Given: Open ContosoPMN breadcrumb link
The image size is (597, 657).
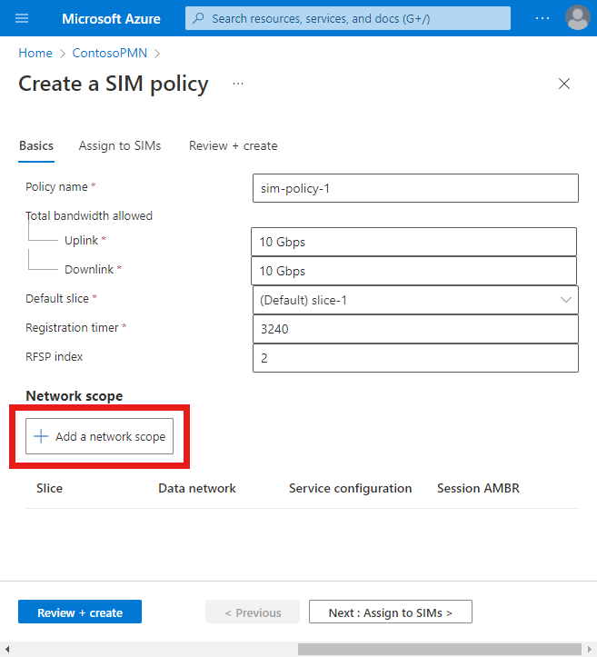Looking at the screenshot, I should pyautogui.click(x=110, y=54).
